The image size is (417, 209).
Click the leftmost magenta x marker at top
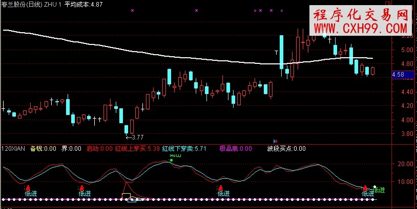coord(133,10)
